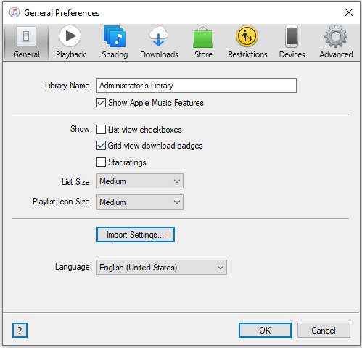Click the Import Settings button
The image size is (362, 348).
[x=136, y=235]
